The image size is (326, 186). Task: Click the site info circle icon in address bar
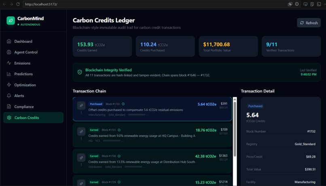coord(297,4)
